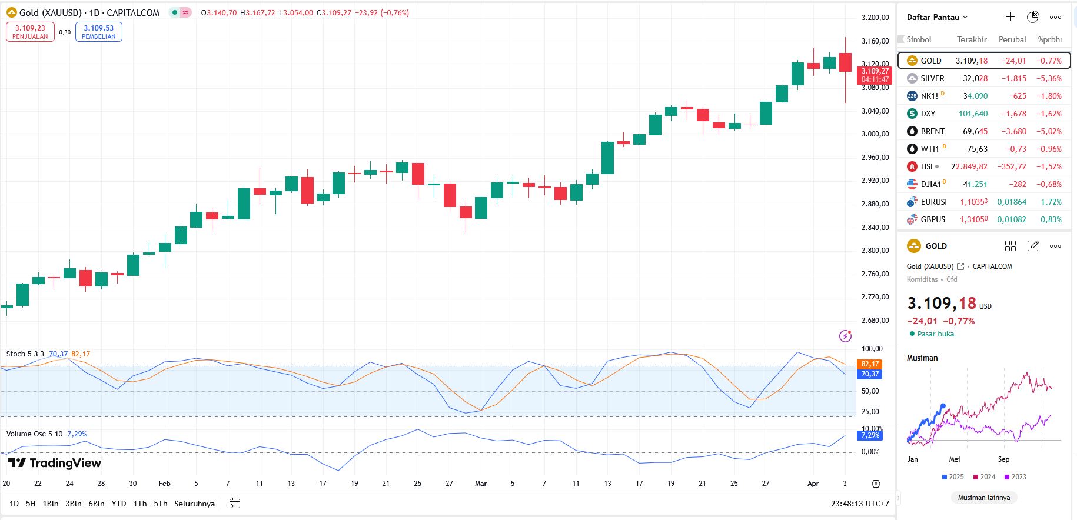This screenshot has height=520, width=1077.
Task: Select the YTD time range
Action: click(x=119, y=504)
